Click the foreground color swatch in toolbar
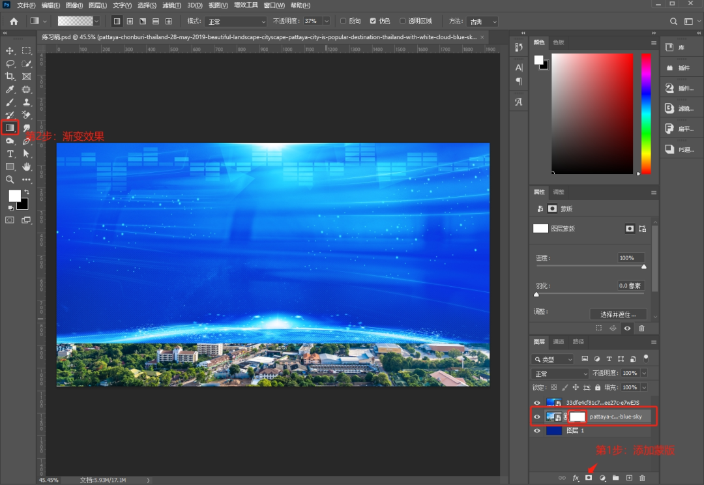 (14, 196)
